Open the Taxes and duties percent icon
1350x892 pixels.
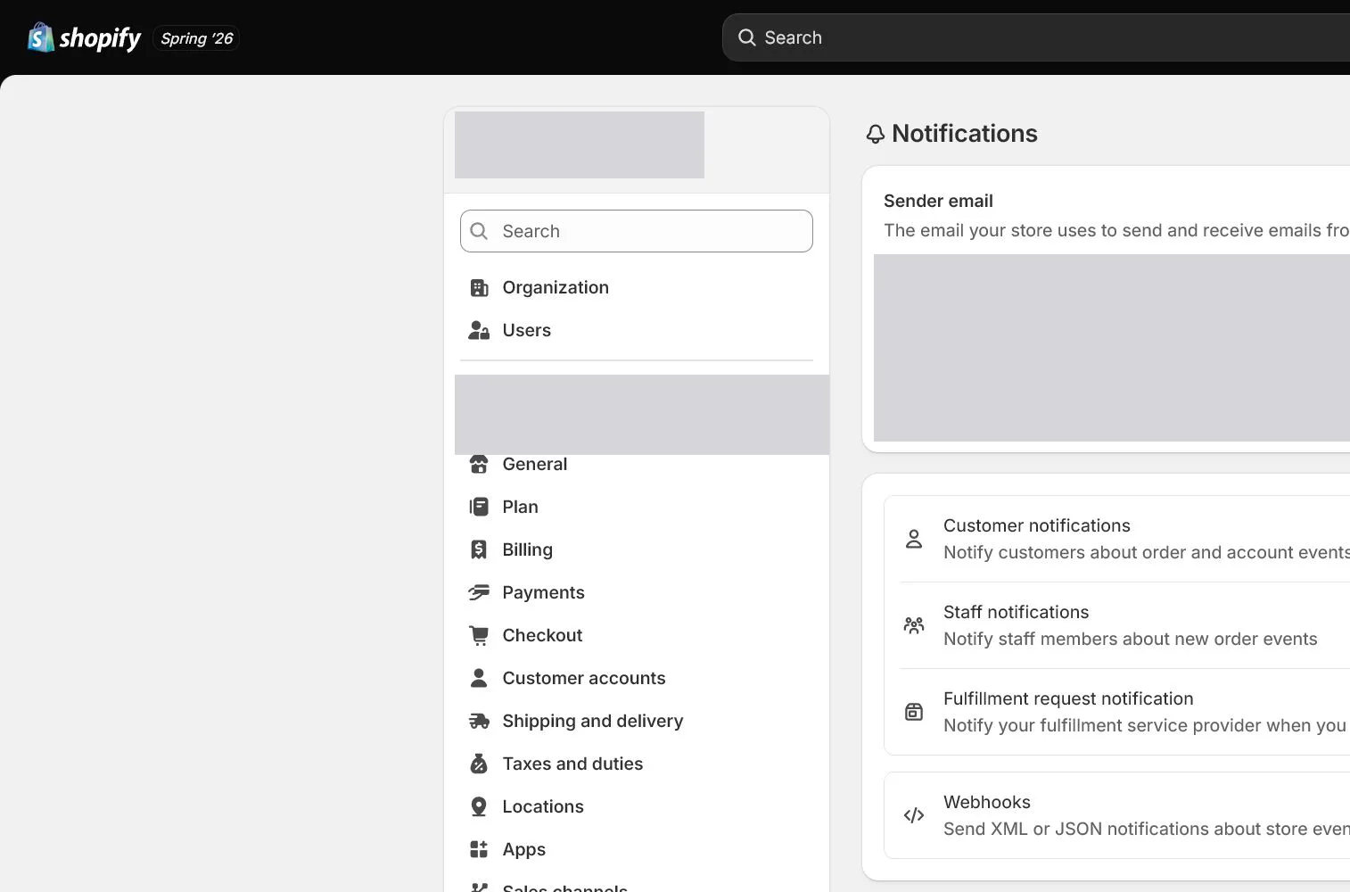tap(479, 764)
